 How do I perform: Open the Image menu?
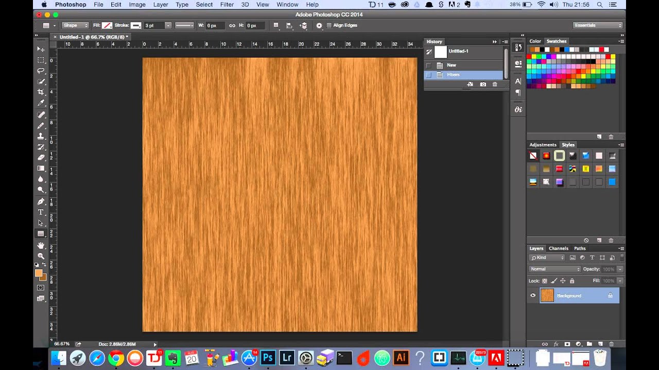137,5
